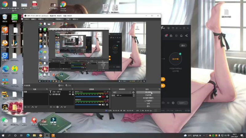Click the add scene plus icon
246x138 pixels.
coord(25,107)
